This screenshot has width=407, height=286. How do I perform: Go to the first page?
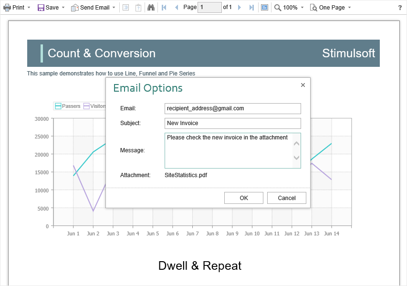[x=165, y=8]
